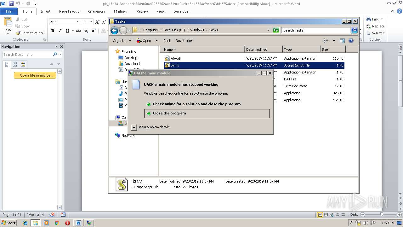This screenshot has width=403, height=227.
Task: Click New folder in explorer toolbar
Action: (184, 41)
